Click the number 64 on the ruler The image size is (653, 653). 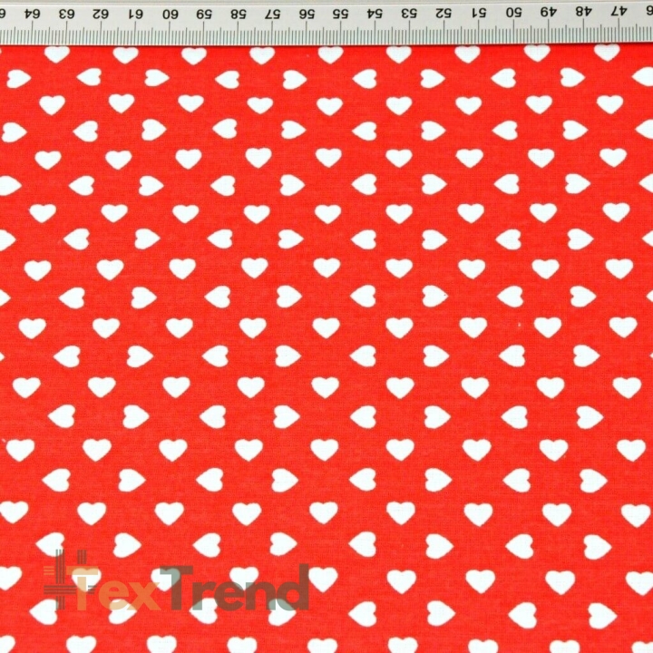coord(33,15)
